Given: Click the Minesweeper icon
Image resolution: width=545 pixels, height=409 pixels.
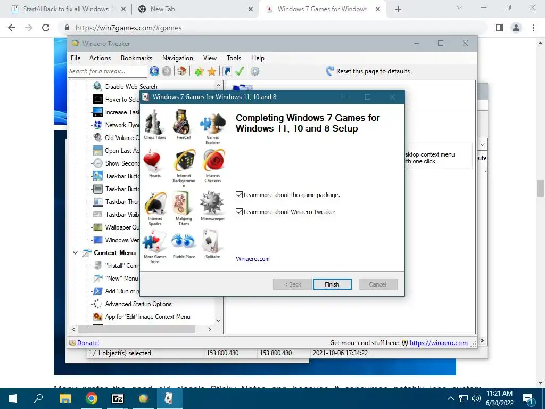Looking at the screenshot, I should (212, 202).
